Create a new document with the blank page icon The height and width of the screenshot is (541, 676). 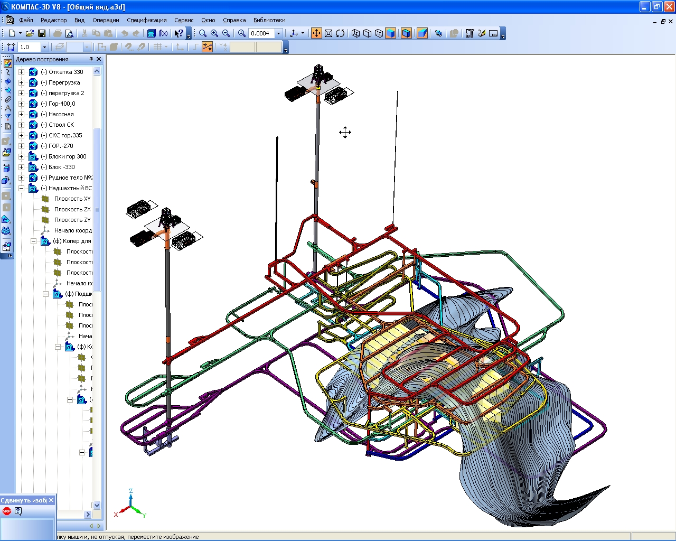(x=11, y=33)
